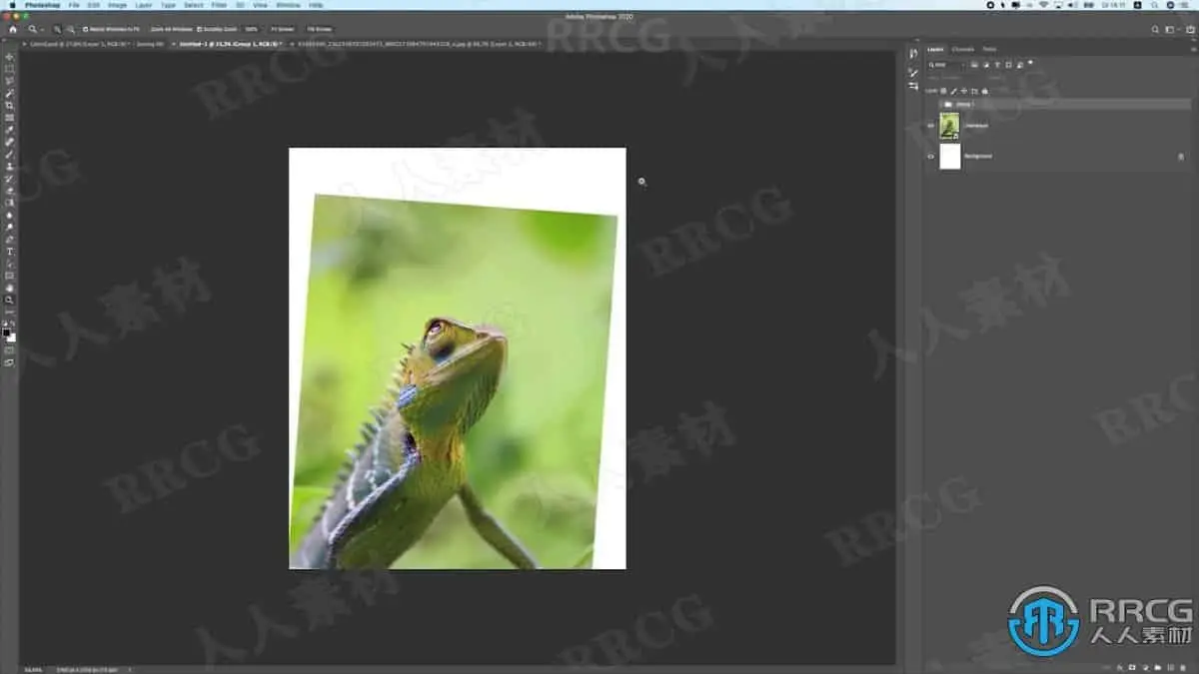This screenshot has height=674, width=1199.
Task: Open Spotlight search in macOS menu bar
Action: pyautogui.click(x=1154, y=5)
